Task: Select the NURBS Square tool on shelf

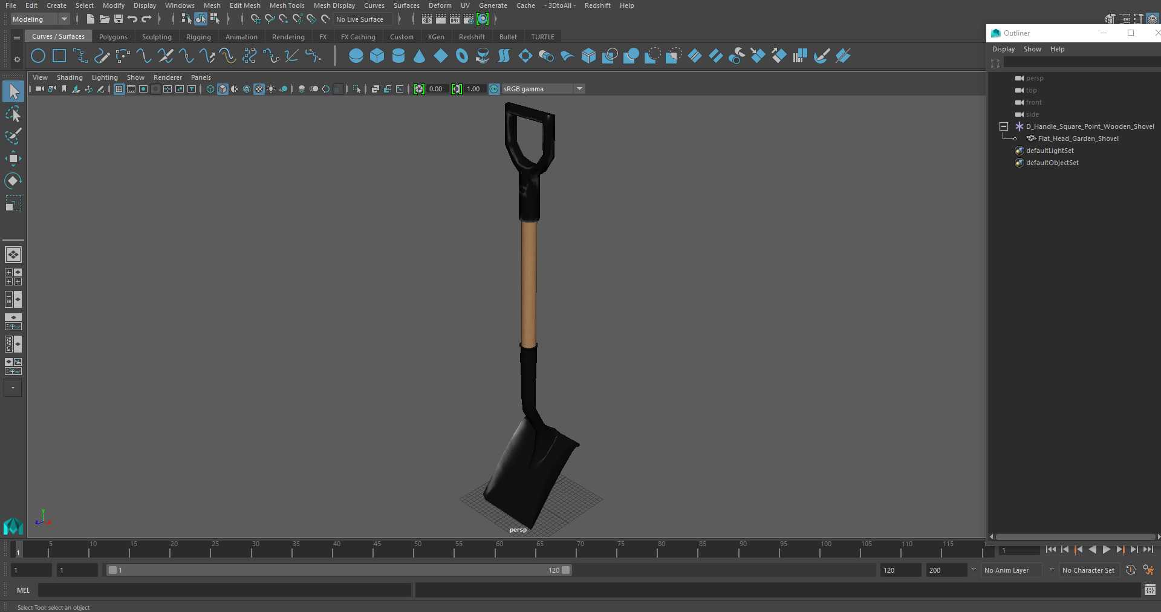Action: pyautogui.click(x=59, y=56)
